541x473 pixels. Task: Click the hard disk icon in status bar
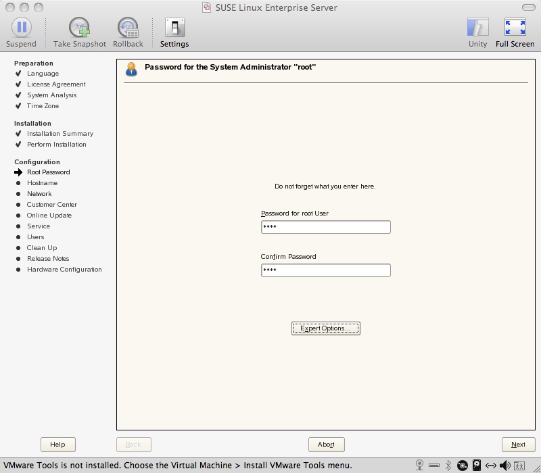point(477,466)
